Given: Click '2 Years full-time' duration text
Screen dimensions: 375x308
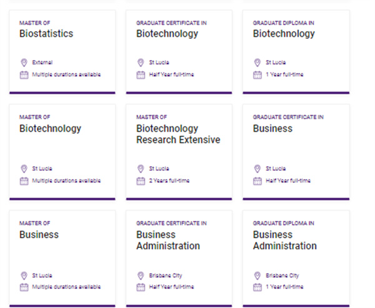Looking at the screenshot, I should tap(169, 181).
